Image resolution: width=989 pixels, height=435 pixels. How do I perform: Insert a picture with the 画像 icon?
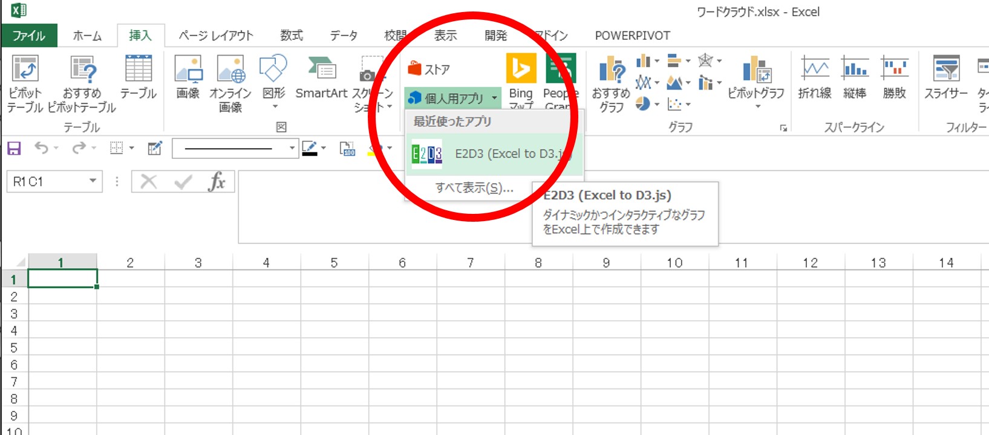188,69
